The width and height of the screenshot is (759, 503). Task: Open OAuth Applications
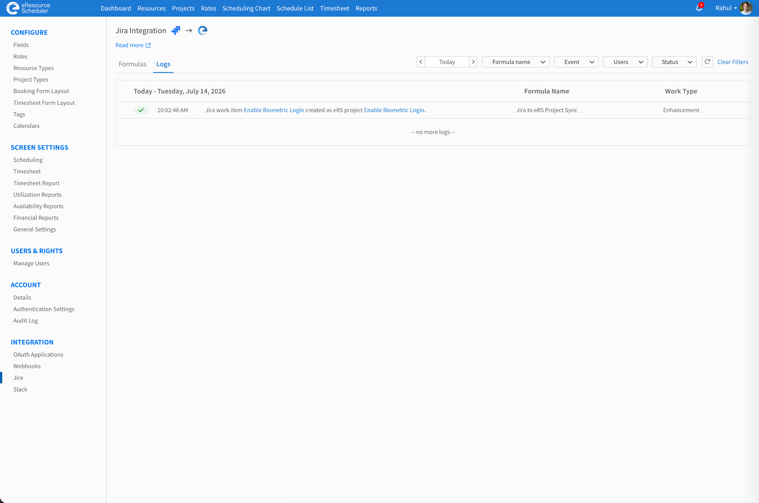(38, 354)
